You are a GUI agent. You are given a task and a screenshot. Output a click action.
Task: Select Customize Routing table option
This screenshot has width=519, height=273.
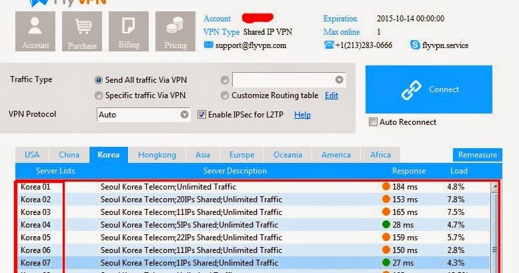(224, 95)
